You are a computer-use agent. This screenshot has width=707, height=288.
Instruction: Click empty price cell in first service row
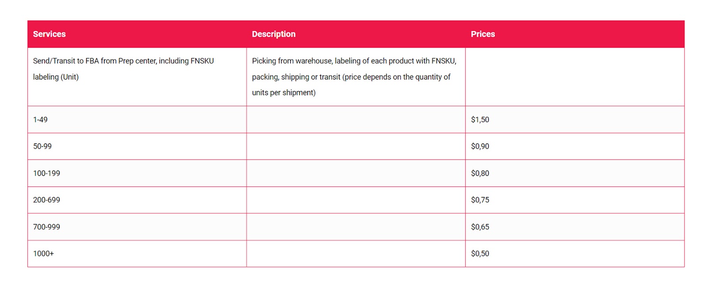click(574, 76)
